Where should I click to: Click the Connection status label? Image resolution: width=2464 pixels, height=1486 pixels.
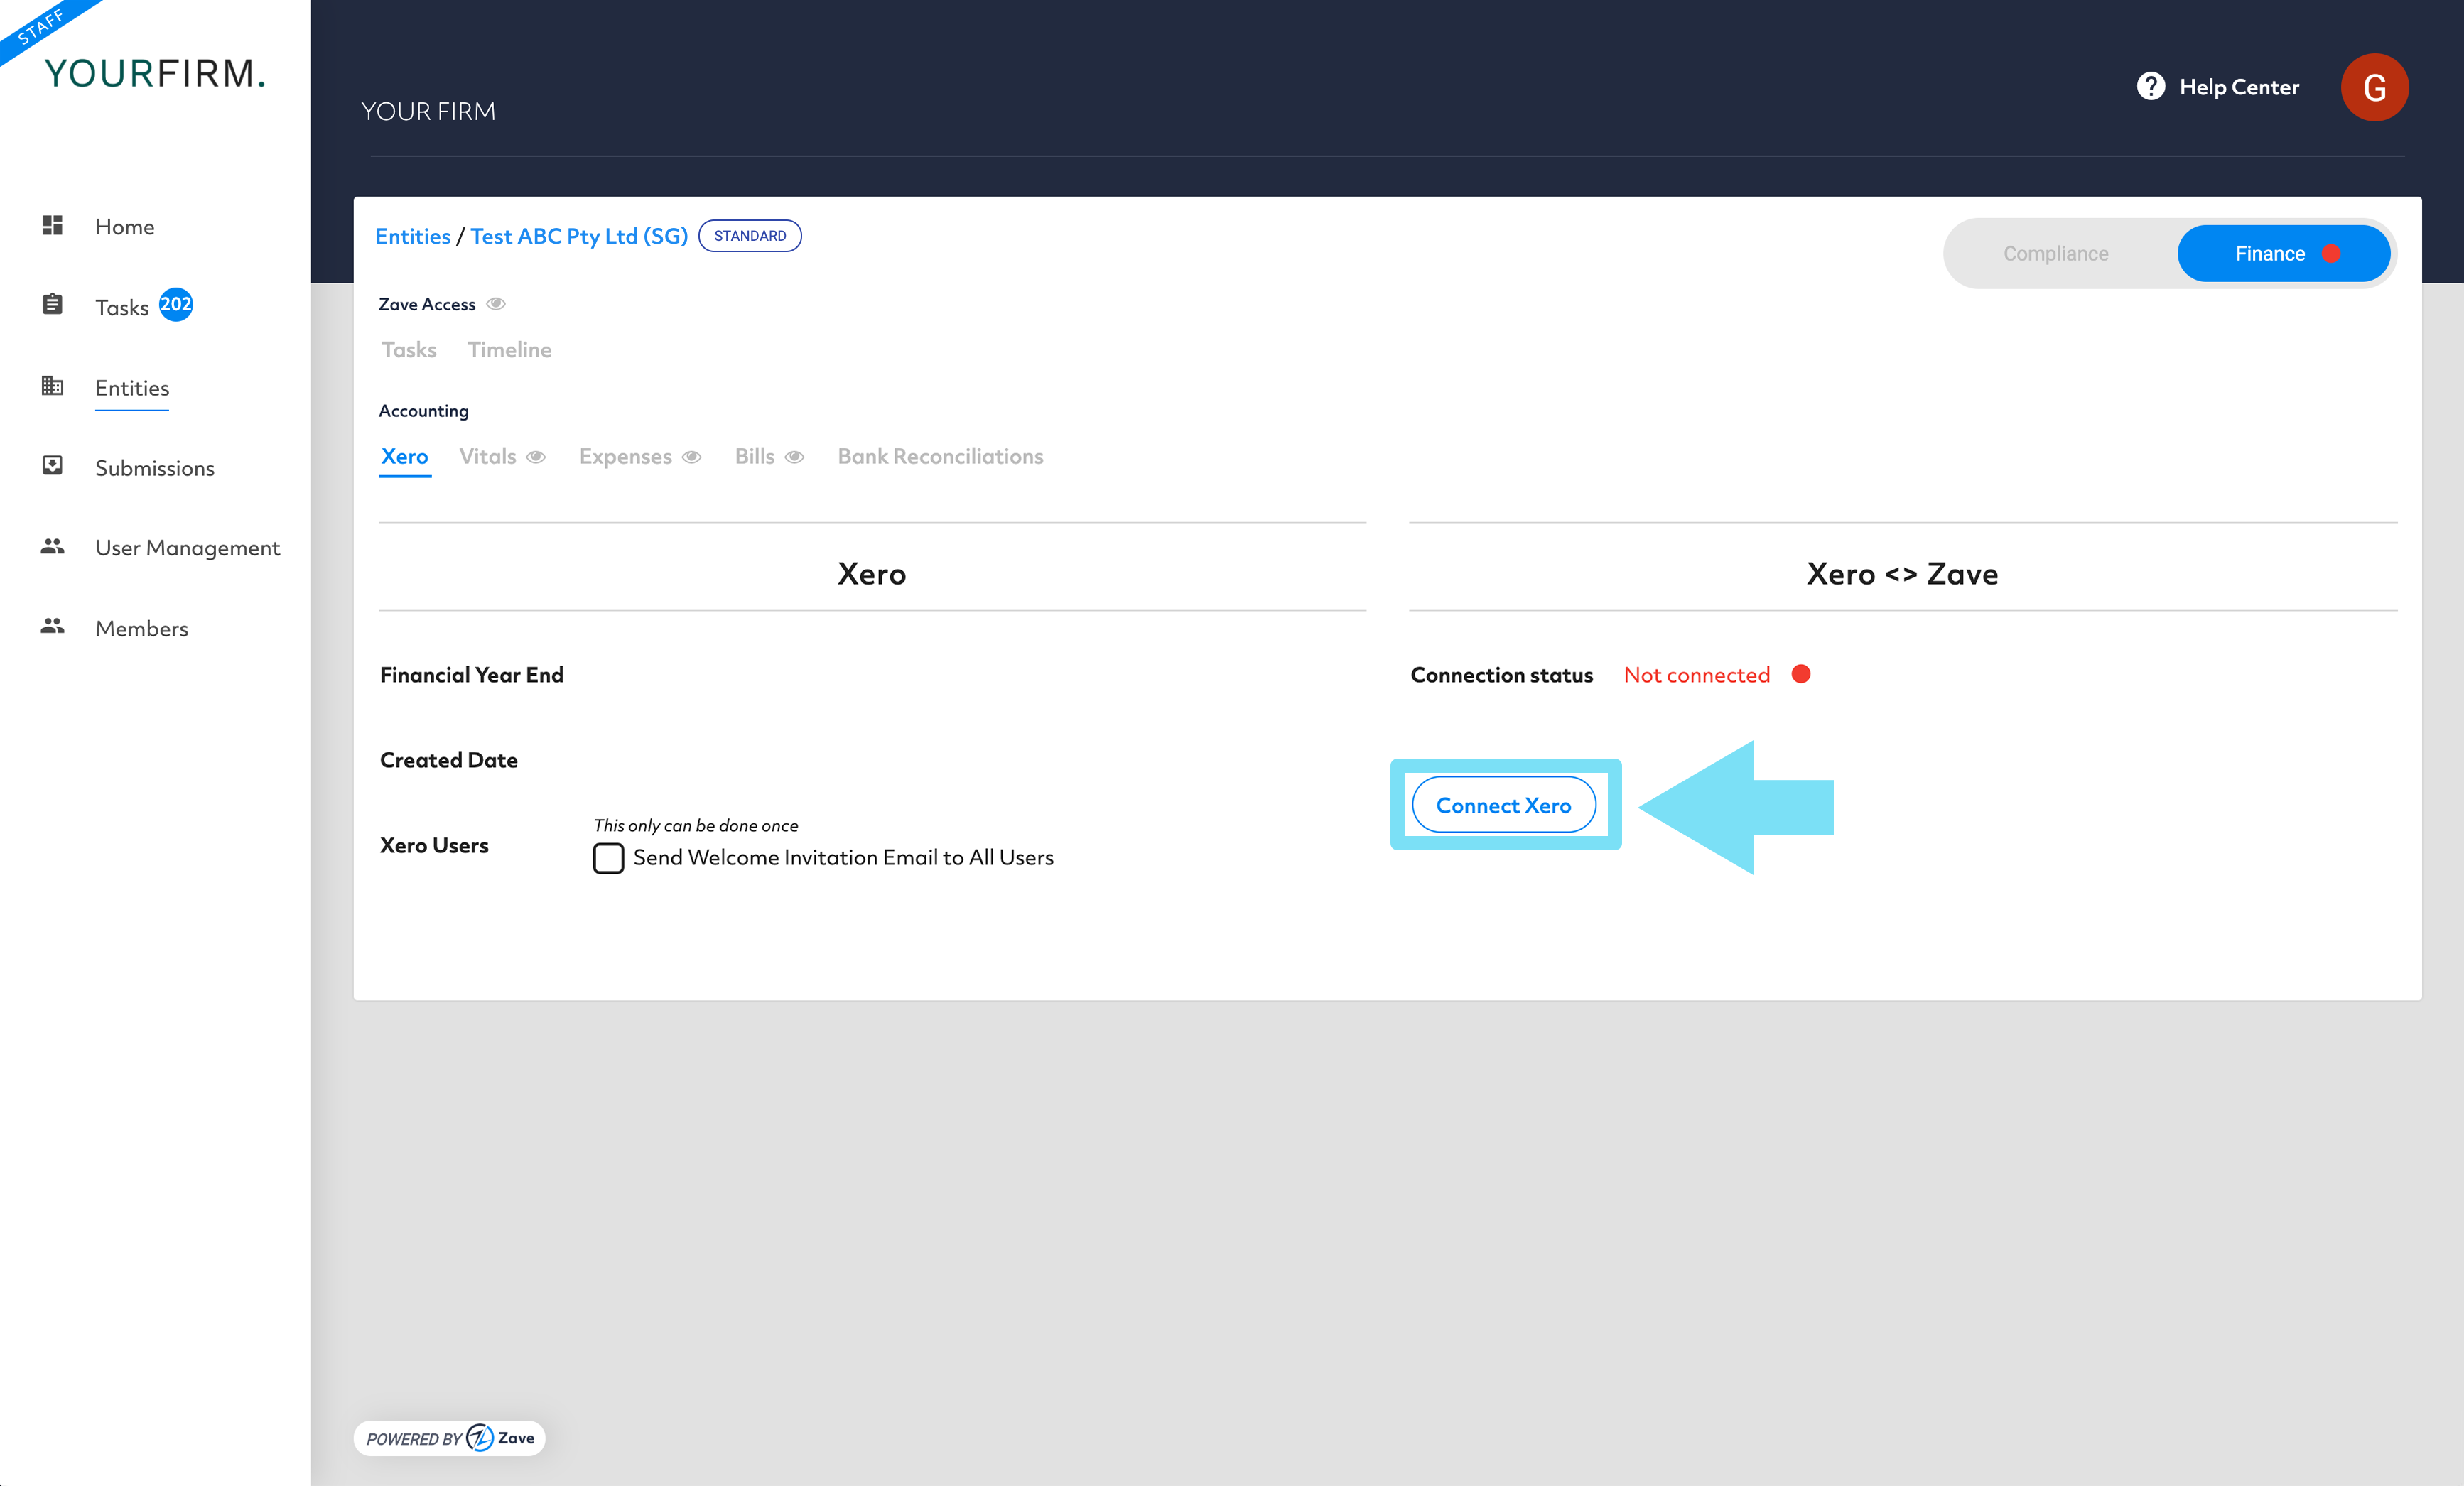(x=1502, y=675)
